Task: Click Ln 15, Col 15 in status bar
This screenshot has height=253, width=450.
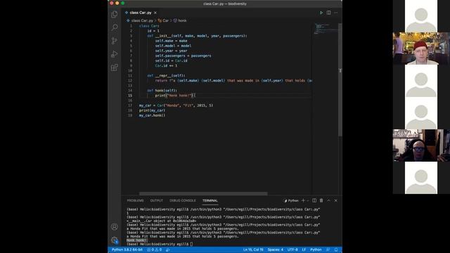Action: pyautogui.click(x=253, y=249)
